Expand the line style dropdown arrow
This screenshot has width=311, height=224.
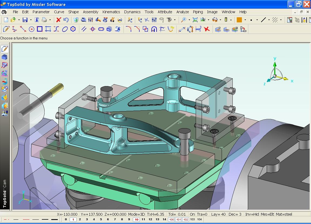tap(269, 20)
